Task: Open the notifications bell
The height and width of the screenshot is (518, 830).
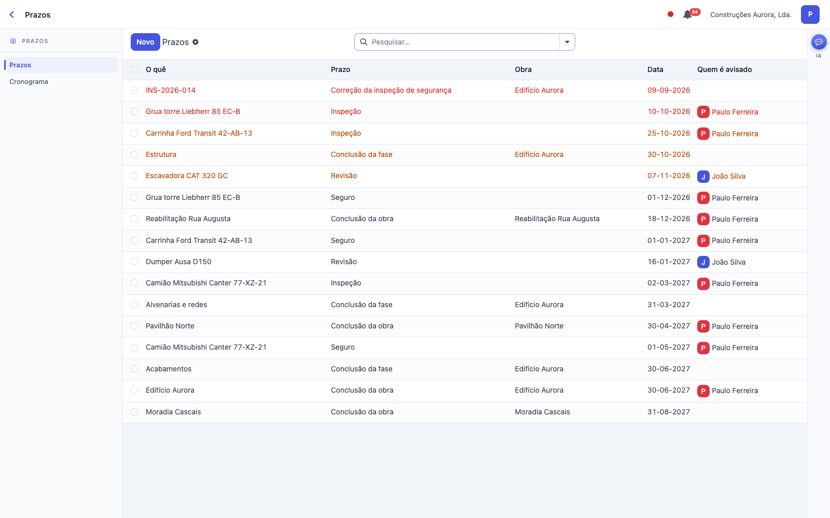Action: [688, 15]
